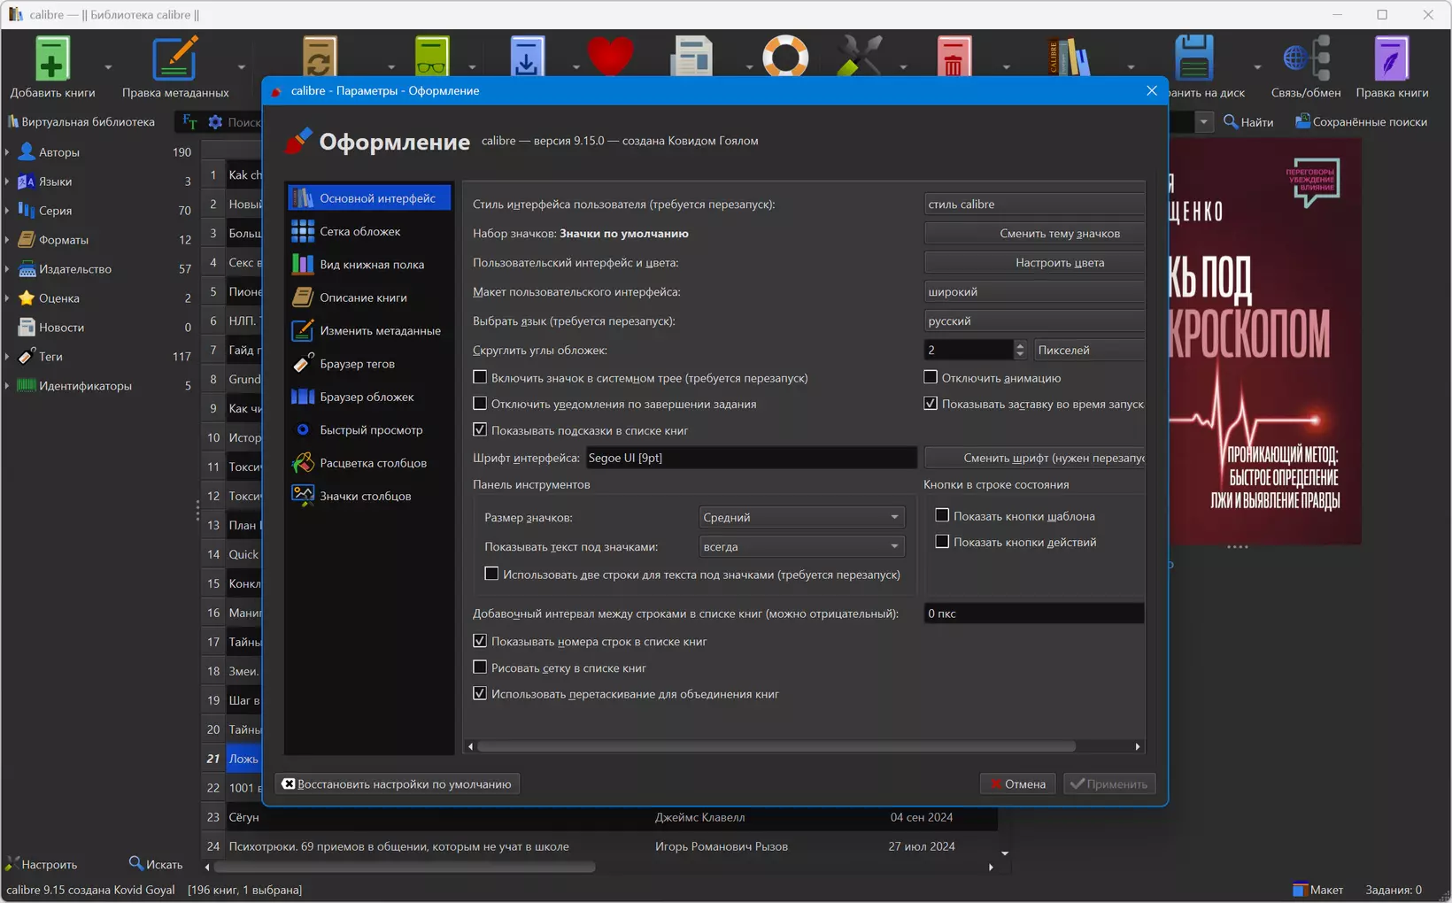This screenshot has height=903, width=1452.
Task: Click the extra row spacing input field
Action: point(1034,614)
